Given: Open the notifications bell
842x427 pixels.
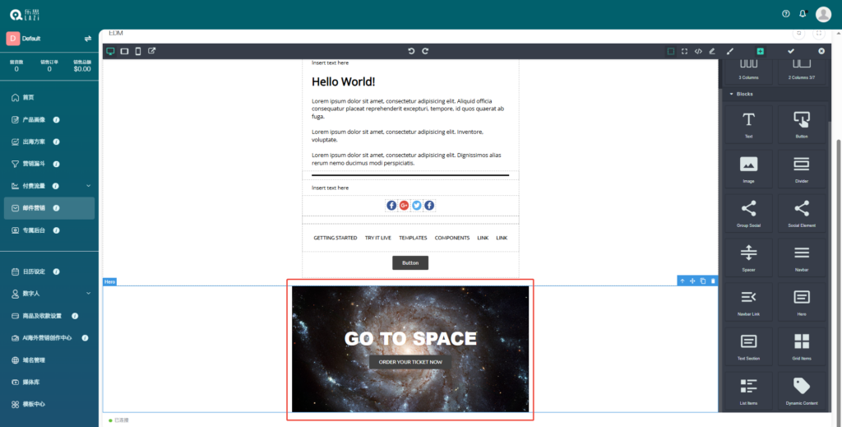Looking at the screenshot, I should [803, 13].
